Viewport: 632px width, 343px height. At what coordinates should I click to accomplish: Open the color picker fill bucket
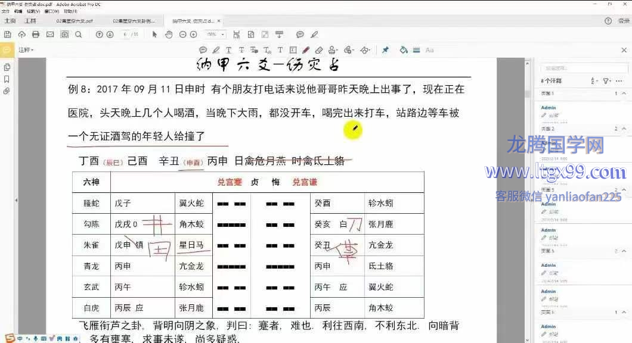coord(403,50)
